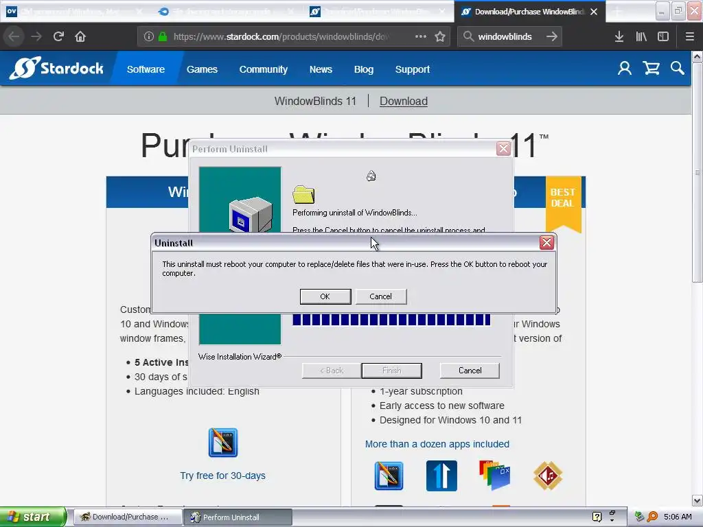Open page actions three-dot menu
Image resolution: width=703 pixels, height=527 pixels.
coord(421,36)
